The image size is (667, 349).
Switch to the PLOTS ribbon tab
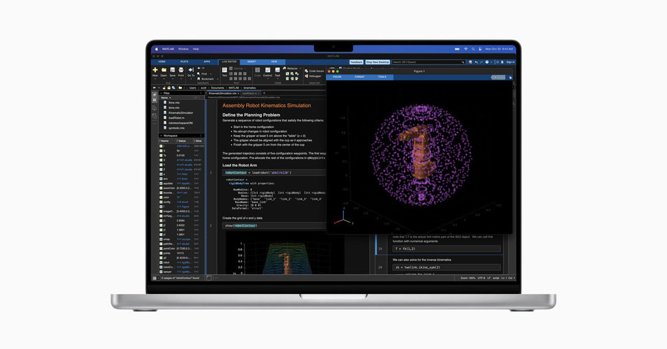[x=184, y=62]
